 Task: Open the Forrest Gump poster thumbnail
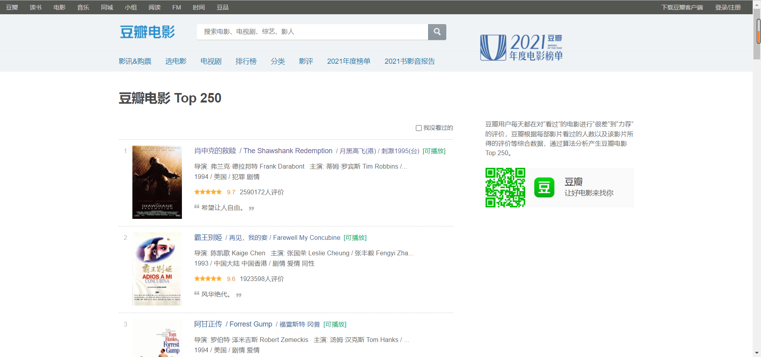pos(157,338)
